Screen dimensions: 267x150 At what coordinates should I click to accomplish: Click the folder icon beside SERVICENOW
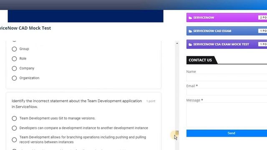[190, 18]
